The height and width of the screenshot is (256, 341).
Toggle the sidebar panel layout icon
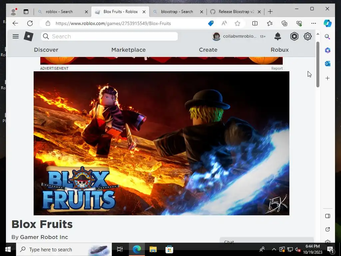click(x=328, y=216)
